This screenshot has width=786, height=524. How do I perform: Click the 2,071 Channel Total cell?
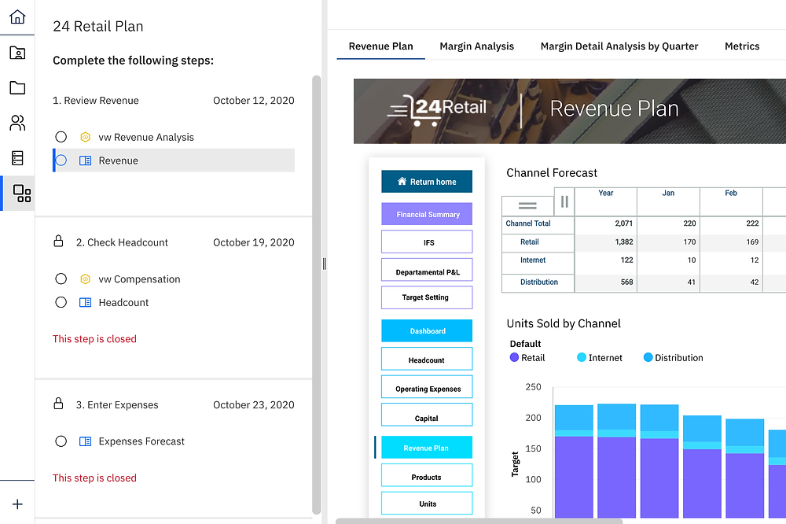point(605,223)
